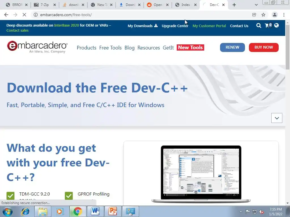Image resolution: width=290 pixels, height=217 pixels.
Task: Click the Chrome taskbar icon
Action: point(78,211)
